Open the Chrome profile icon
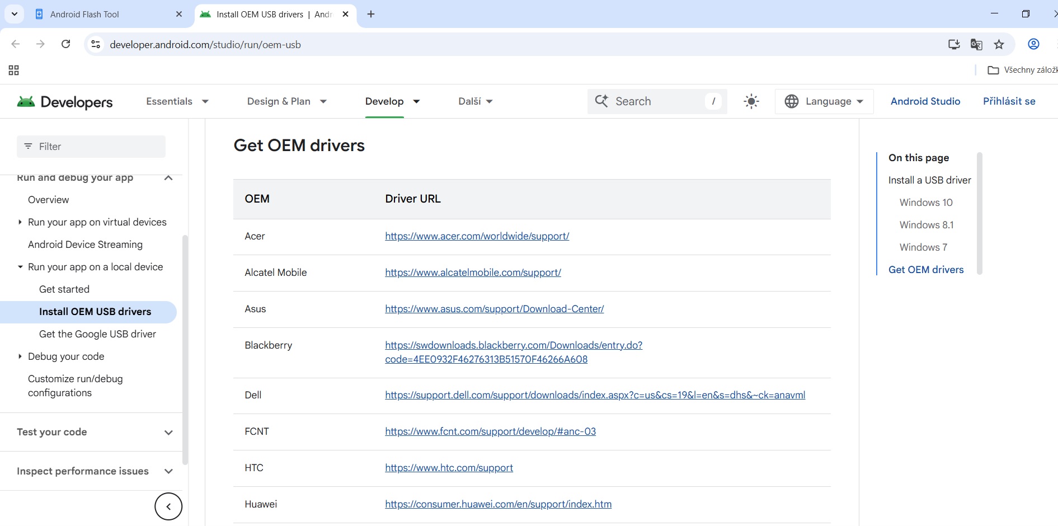The width and height of the screenshot is (1058, 526). click(x=1033, y=44)
